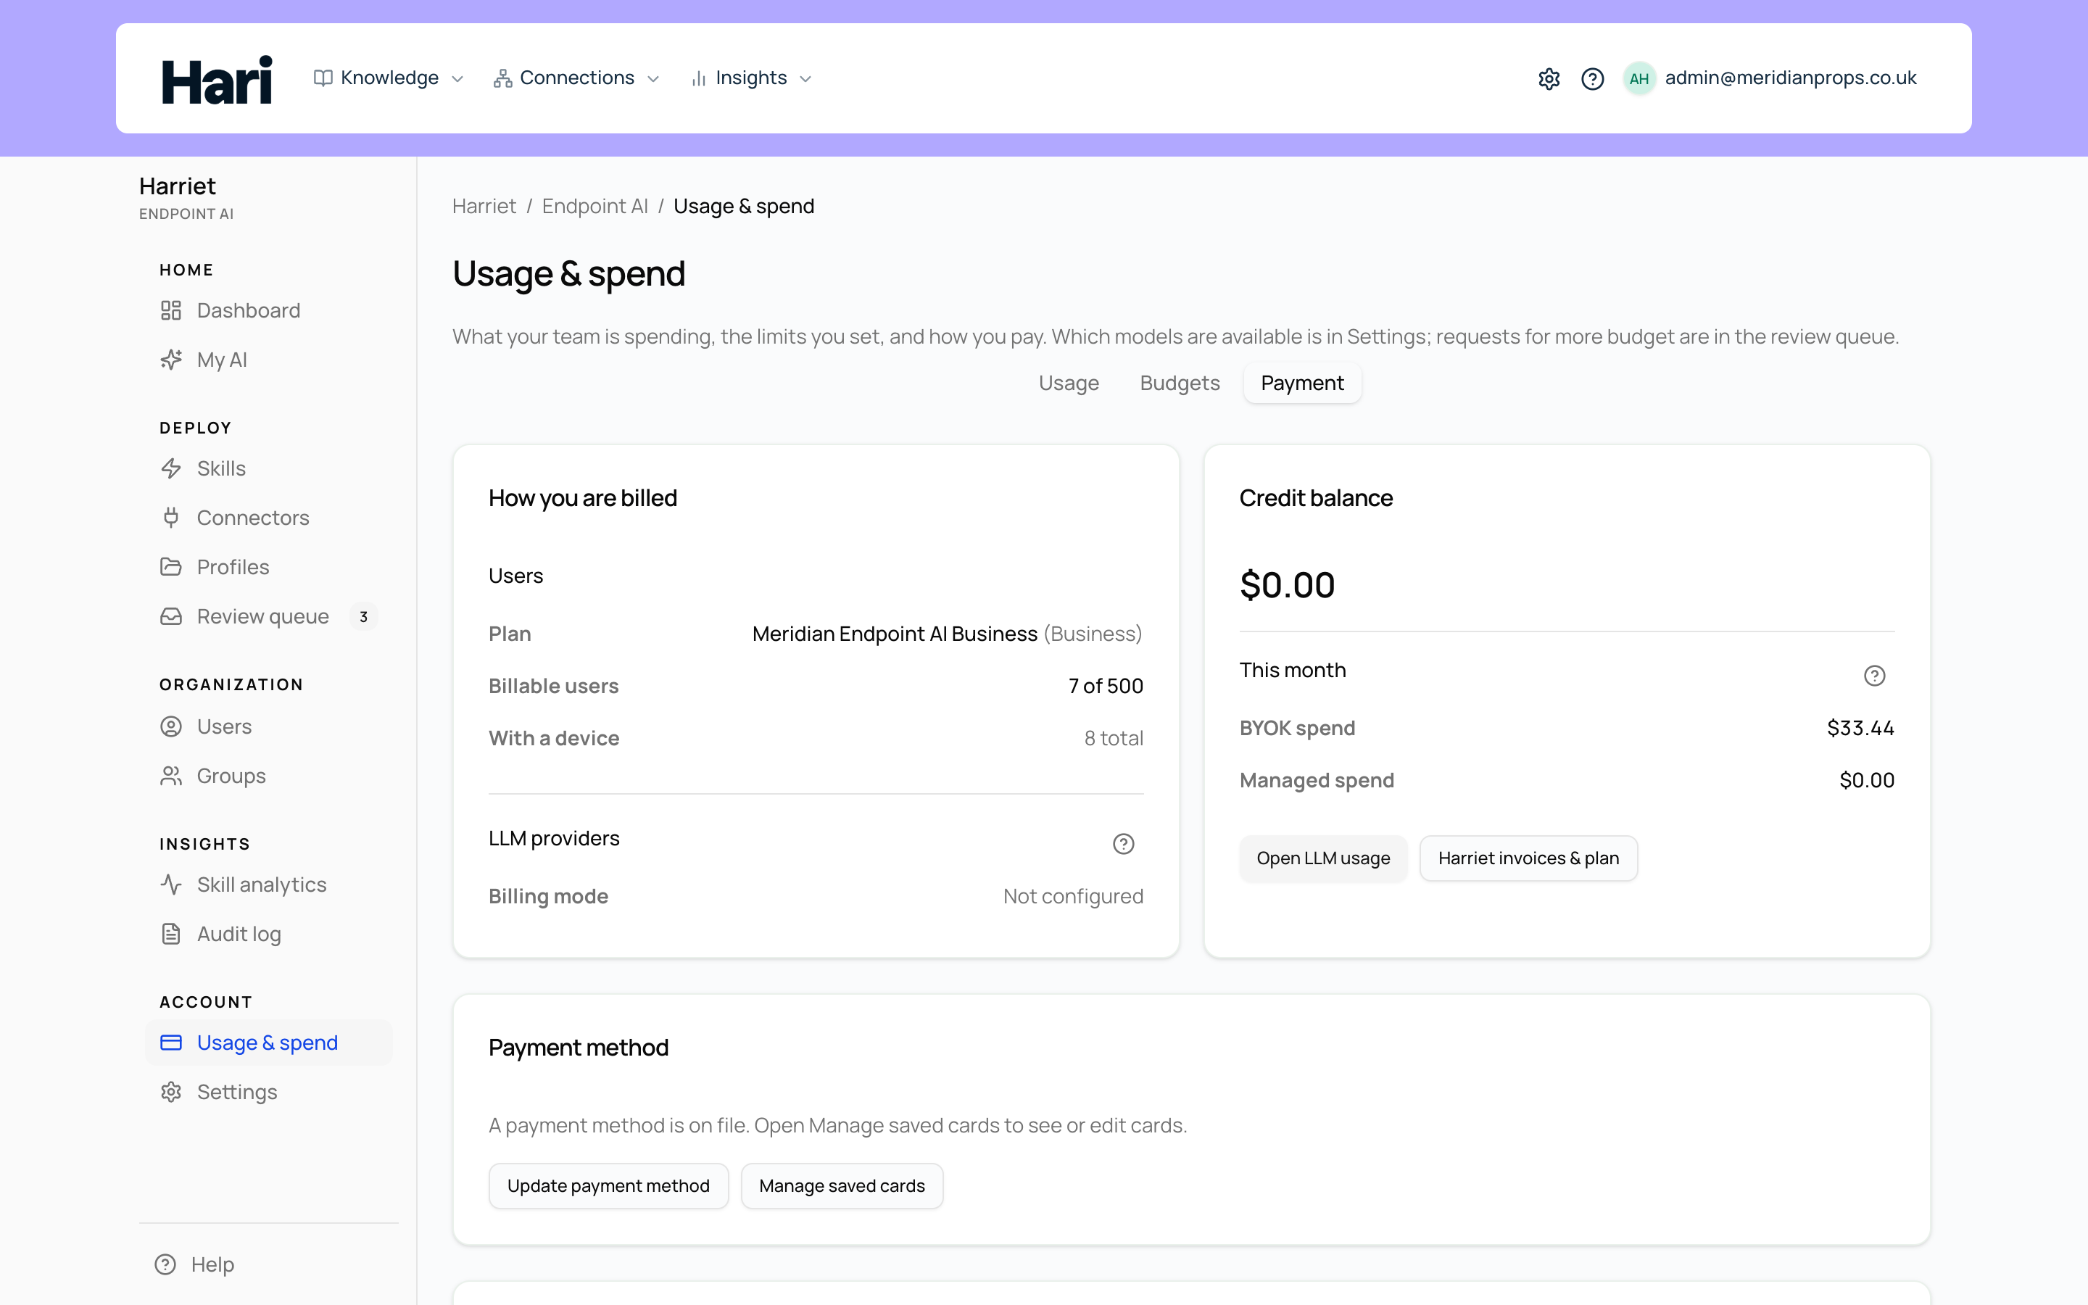2088x1305 pixels.
Task: Open Usage & spend in sidebar
Action: [x=268, y=1043]
